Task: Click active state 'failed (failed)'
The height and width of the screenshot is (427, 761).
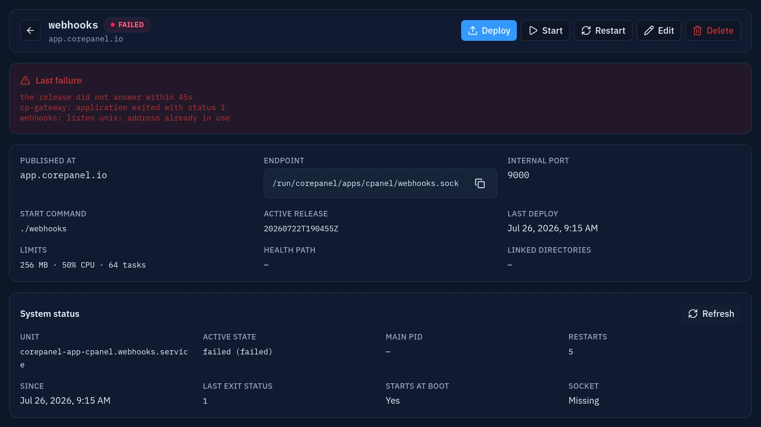Action: (237, 352)
